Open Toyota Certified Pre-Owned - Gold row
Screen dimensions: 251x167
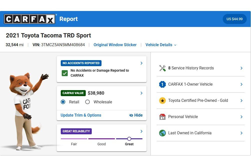coord(200,101)
